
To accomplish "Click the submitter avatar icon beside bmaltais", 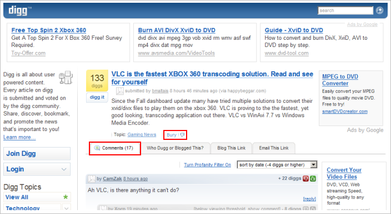I will click(x=120, y=91).
